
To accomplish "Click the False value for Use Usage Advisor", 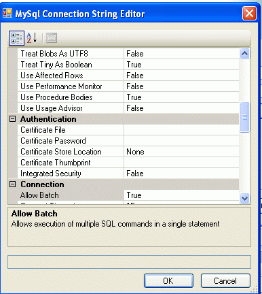I will pyautogui.click(x=181, y=108).
